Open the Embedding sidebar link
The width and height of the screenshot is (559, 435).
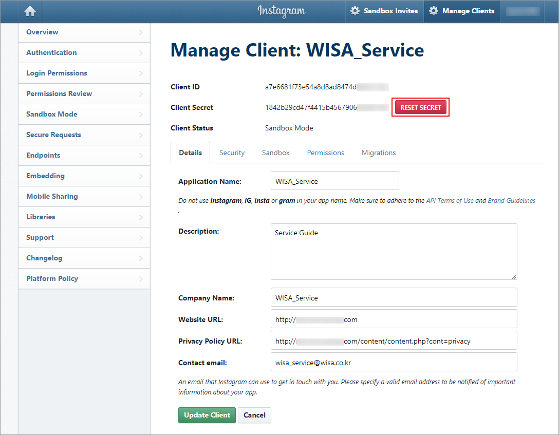(x=84, y=176)
